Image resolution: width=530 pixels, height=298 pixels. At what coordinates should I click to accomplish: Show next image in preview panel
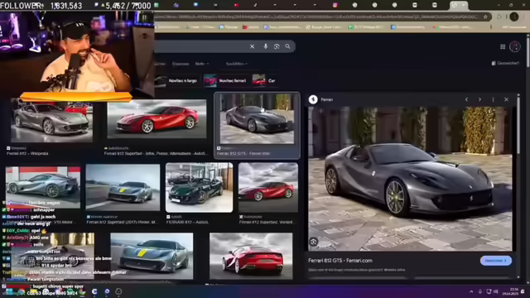(x=479, y=99)
